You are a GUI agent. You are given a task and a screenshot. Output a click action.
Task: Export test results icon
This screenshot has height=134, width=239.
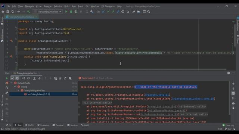(x=65, y=78)
